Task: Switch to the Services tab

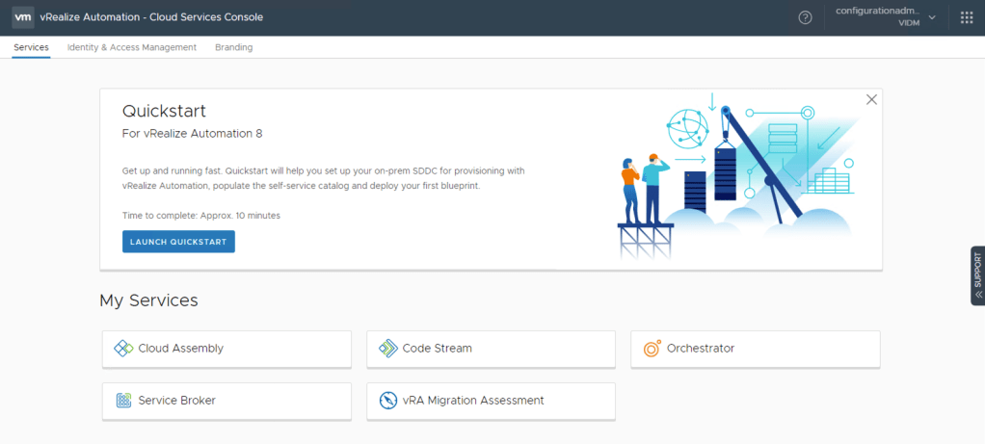Action: coord(31,47)
